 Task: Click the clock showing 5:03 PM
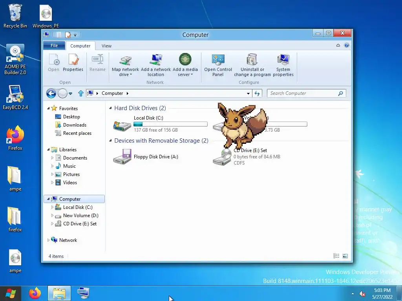[382, 290]
